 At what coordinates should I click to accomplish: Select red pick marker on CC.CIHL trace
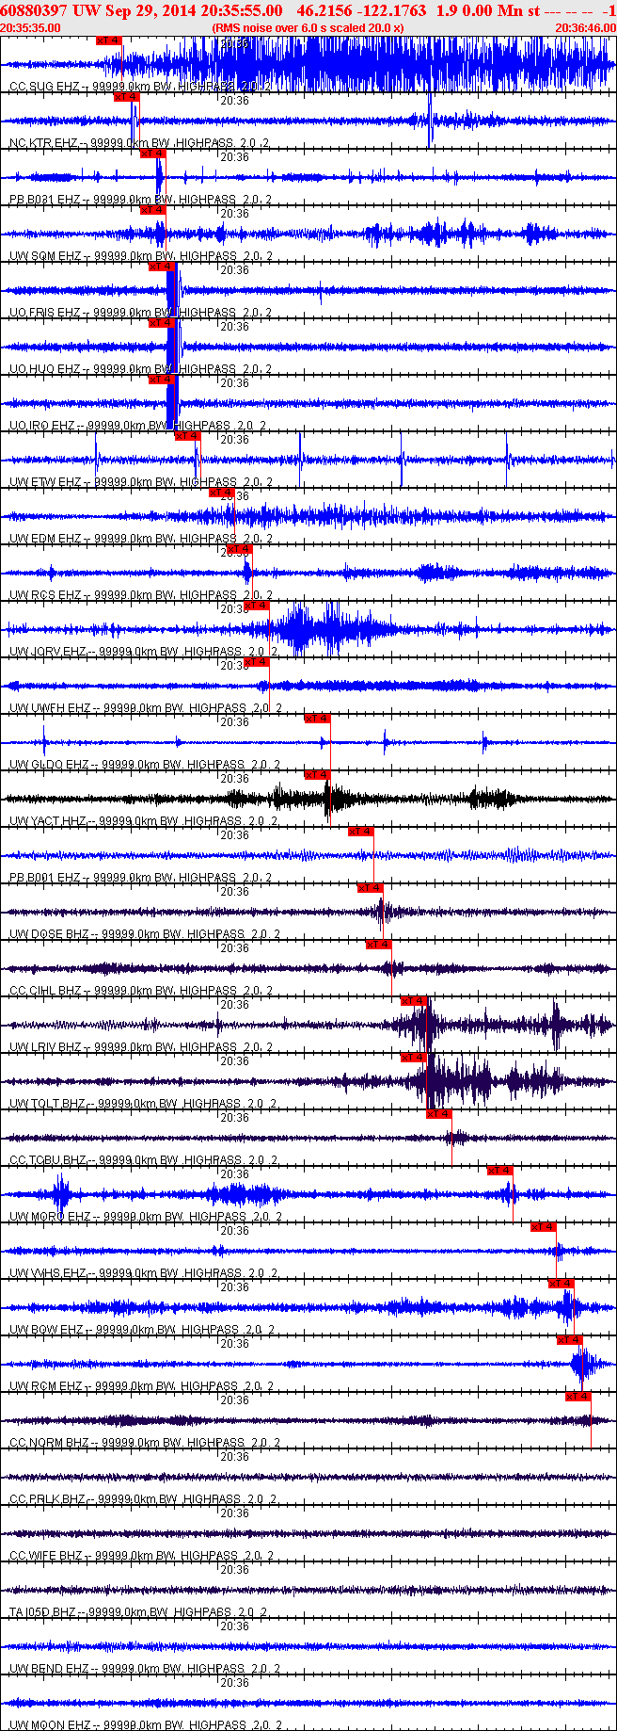click(378, 945)
